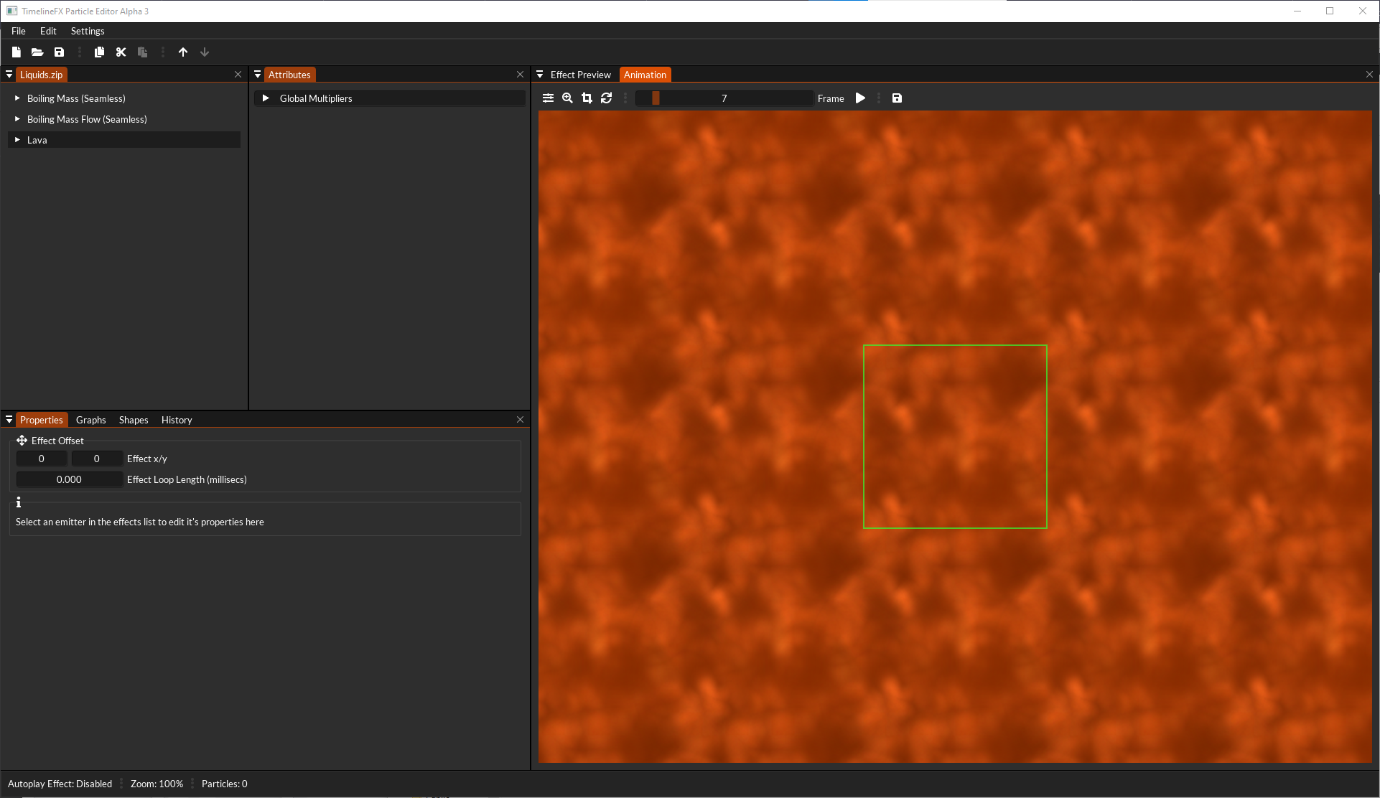Expand the Boiling Mass Flow (Seamless) effect
Viewport: 1380px width, 798px height.
coord(17,119)
